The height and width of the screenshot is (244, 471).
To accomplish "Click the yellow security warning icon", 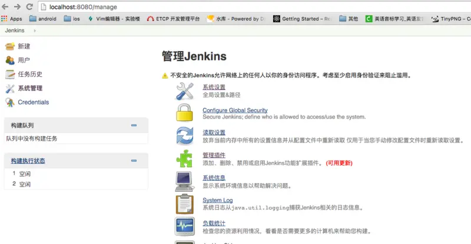I will click(165, 76).
